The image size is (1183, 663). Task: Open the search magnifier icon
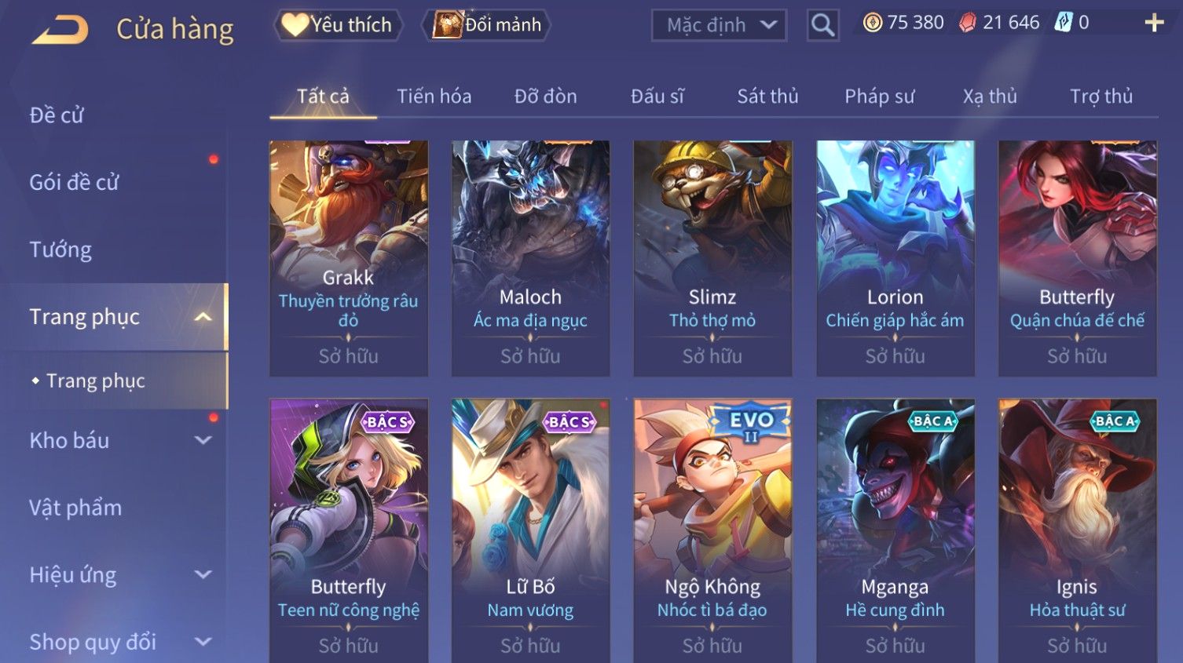pos(822,26)
